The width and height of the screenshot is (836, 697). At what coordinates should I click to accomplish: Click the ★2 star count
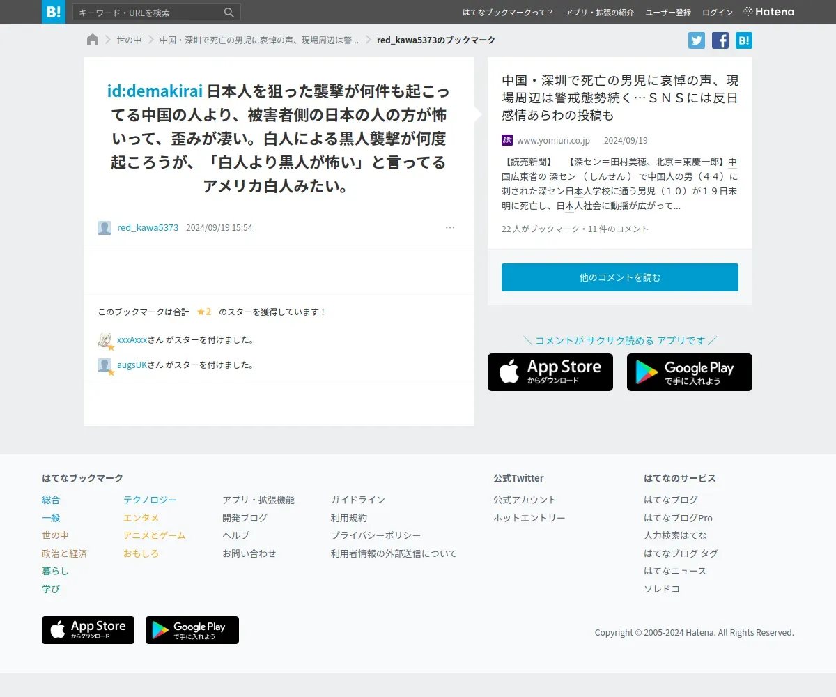(x=204, y=312)
